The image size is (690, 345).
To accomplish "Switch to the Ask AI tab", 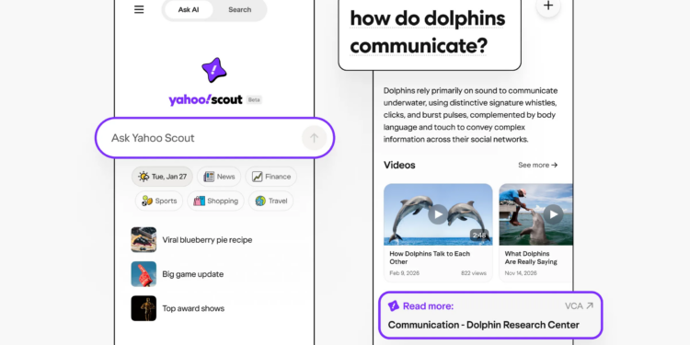I will (189, 10).
